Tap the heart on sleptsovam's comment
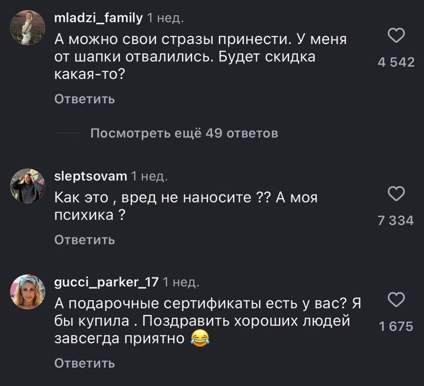Screen dimensions: 424x386 [397, 193]
